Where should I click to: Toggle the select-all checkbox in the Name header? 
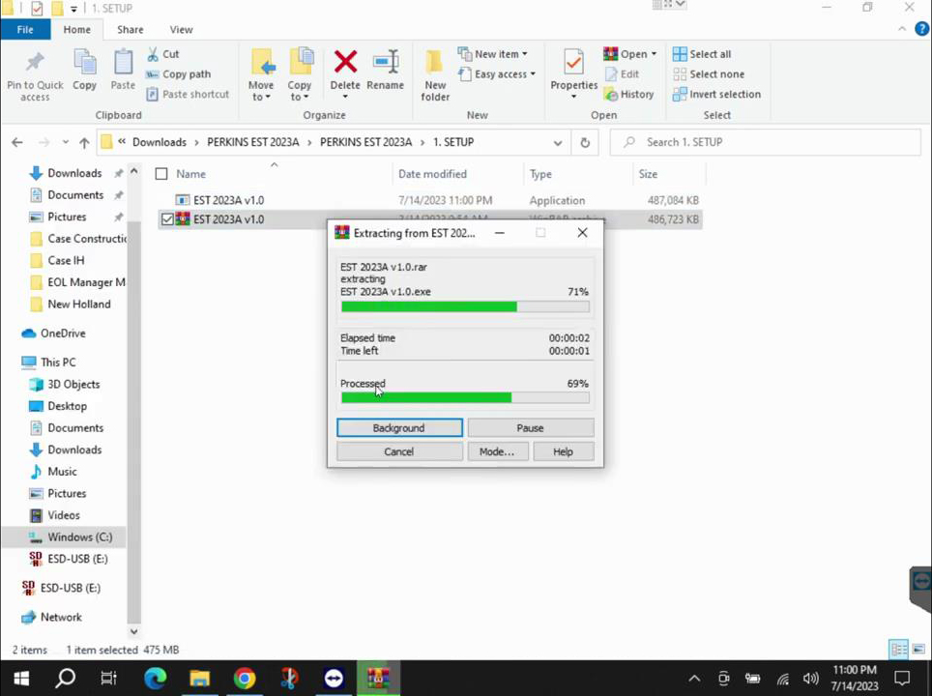coord(161,174)
